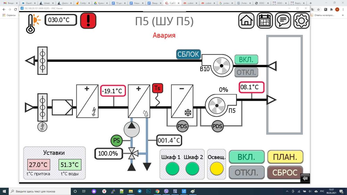Viewport: 347px width, 195px height.
Task: Reset the alarm with СБРОС
Action: click(x=285, y=172)
